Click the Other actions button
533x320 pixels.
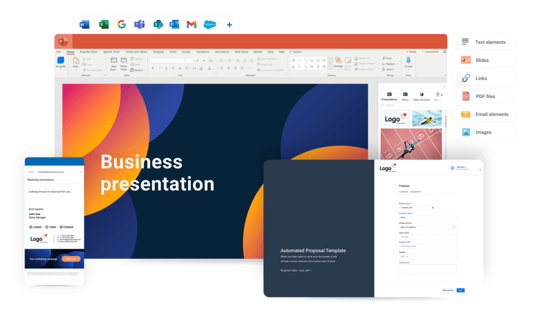click(448, 290)
